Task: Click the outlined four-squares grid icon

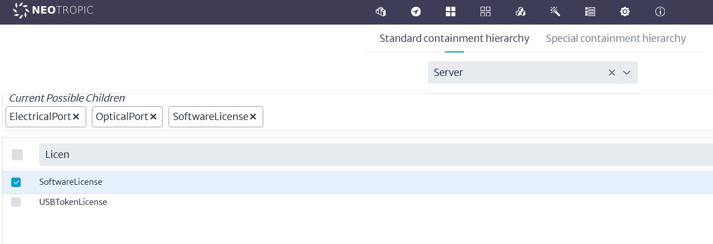Action: (486, 12)
